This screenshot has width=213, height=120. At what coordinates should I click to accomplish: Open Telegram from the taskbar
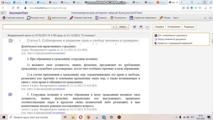click(x=104, y=117)
